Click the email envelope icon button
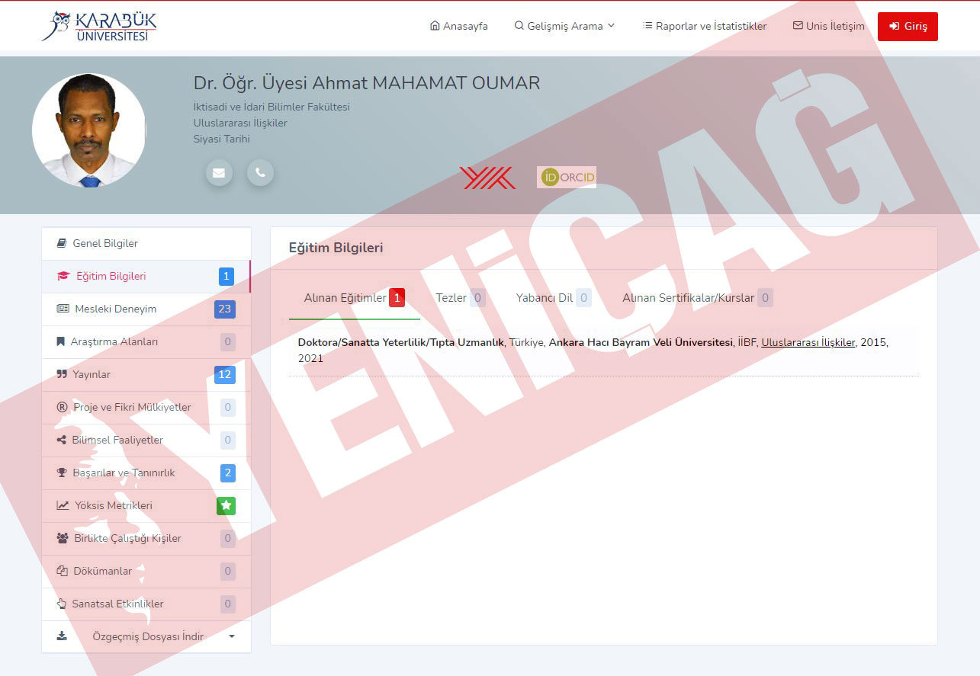This screenshot has width=980, height=676. coord(219,173)
